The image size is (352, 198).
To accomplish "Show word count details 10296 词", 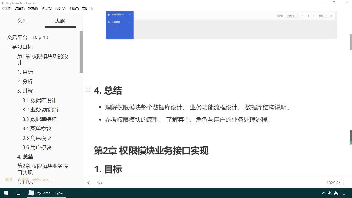I will 335,183.
